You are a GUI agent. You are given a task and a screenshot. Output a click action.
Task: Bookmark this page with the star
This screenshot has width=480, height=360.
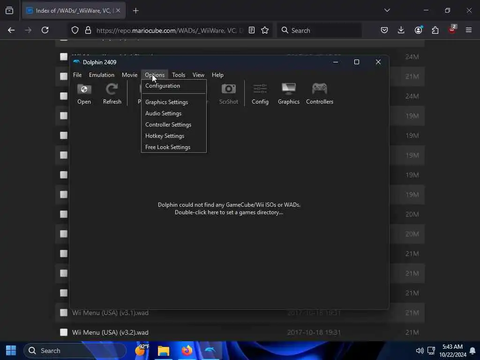point(265,30)
